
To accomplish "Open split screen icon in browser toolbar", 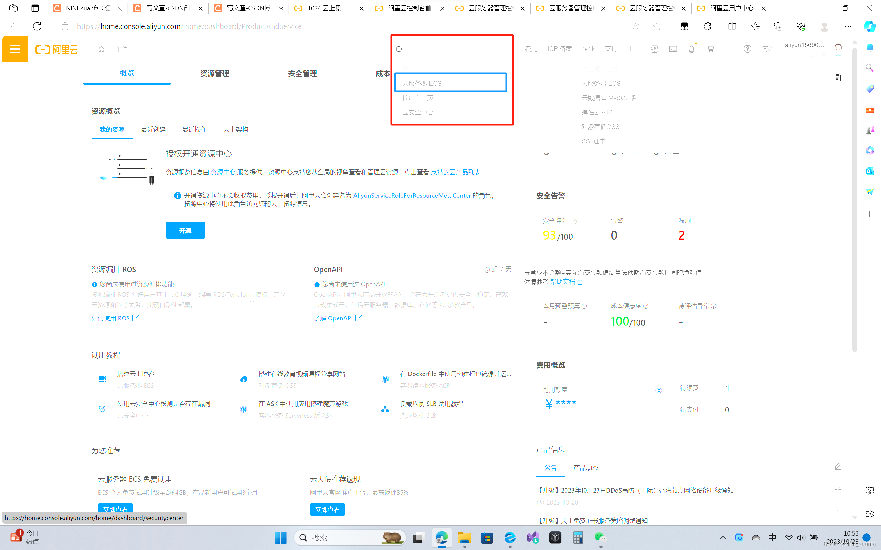I will [x=732, y=26].
